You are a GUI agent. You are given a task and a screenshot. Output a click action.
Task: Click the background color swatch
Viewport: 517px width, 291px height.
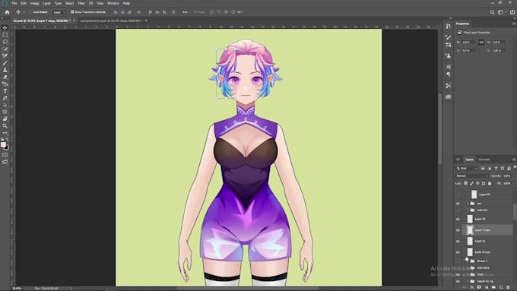[x=7, y=147]
